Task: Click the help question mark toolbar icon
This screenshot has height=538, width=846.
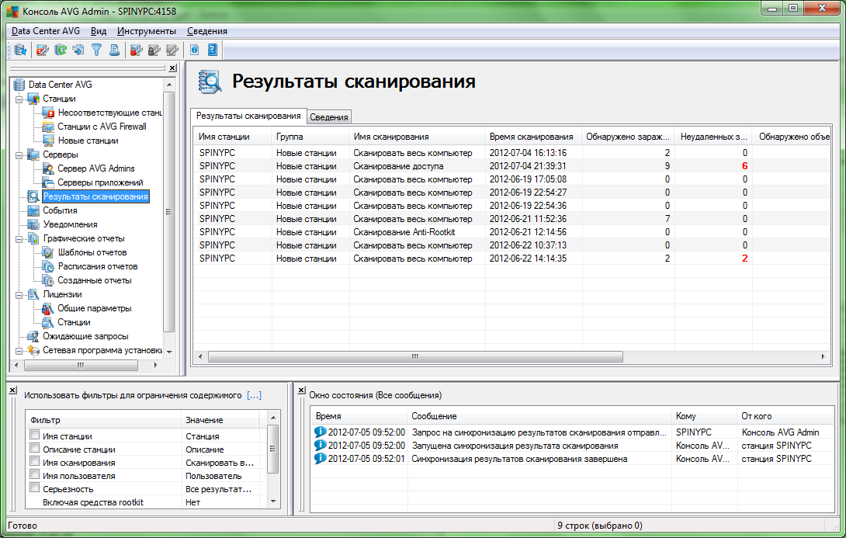Action: pyautogui.click(x=213, y=50)
